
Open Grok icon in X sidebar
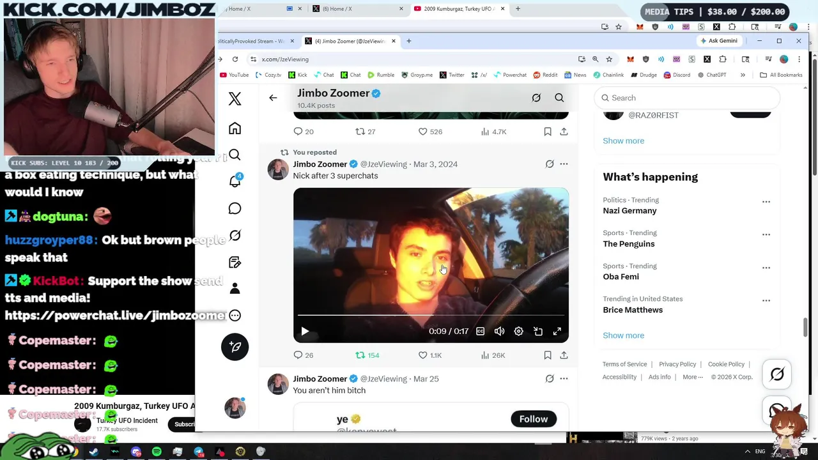coord(235,236)
